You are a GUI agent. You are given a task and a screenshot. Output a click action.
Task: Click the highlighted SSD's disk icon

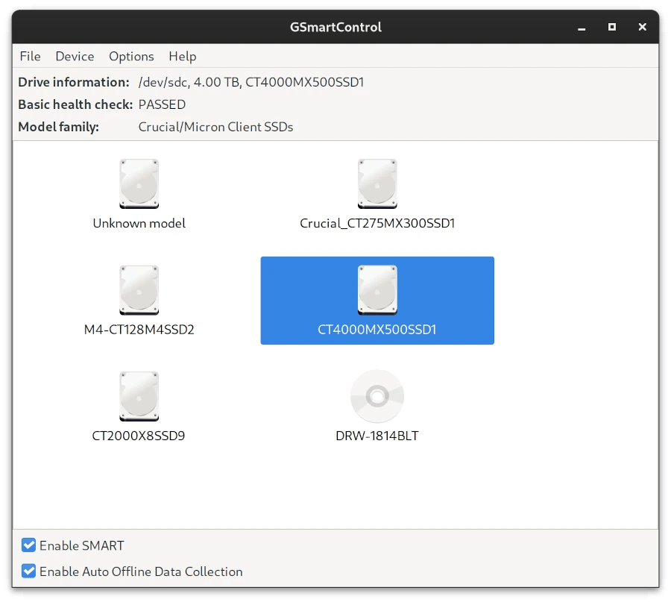377,289
